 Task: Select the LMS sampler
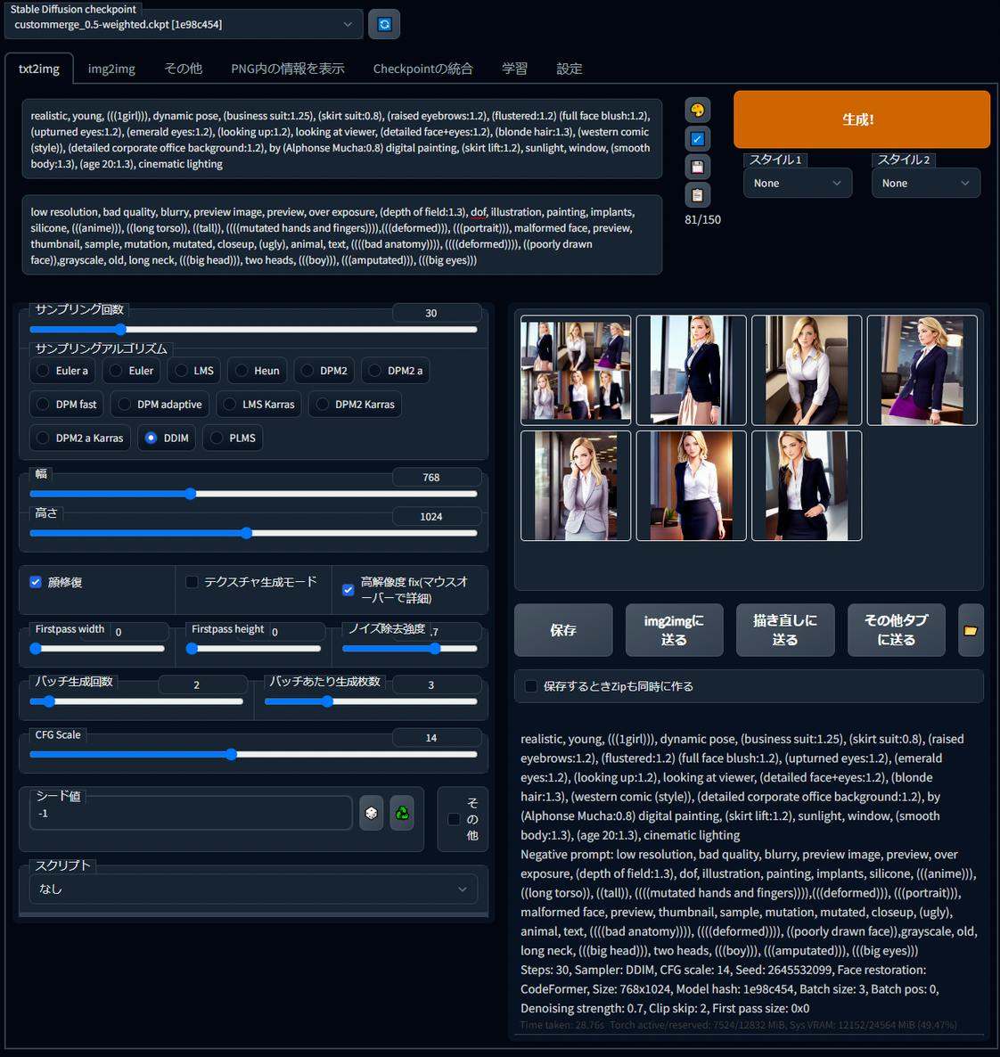click(194, 371)
